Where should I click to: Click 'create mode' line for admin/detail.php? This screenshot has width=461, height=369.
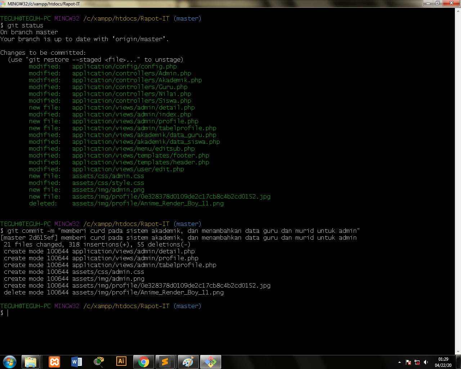pos(99,252)
